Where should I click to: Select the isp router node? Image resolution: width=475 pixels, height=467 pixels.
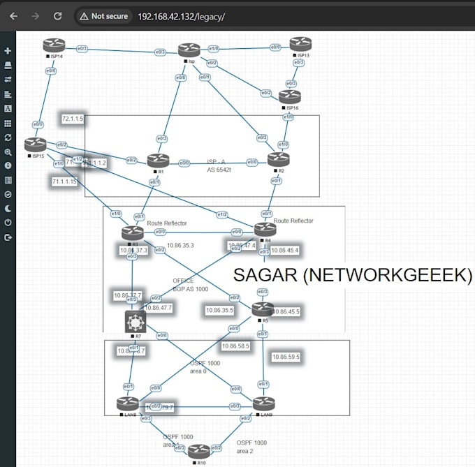click(189, 50)
